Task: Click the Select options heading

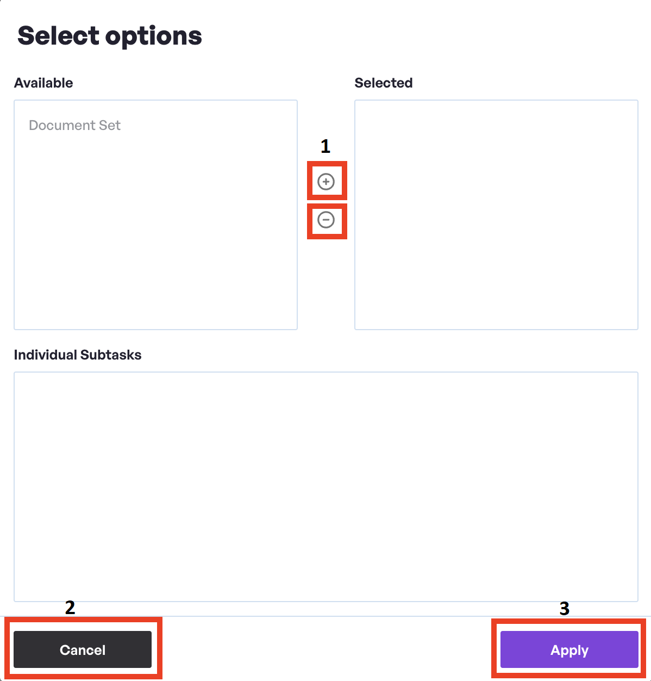Action: (110, 36)
